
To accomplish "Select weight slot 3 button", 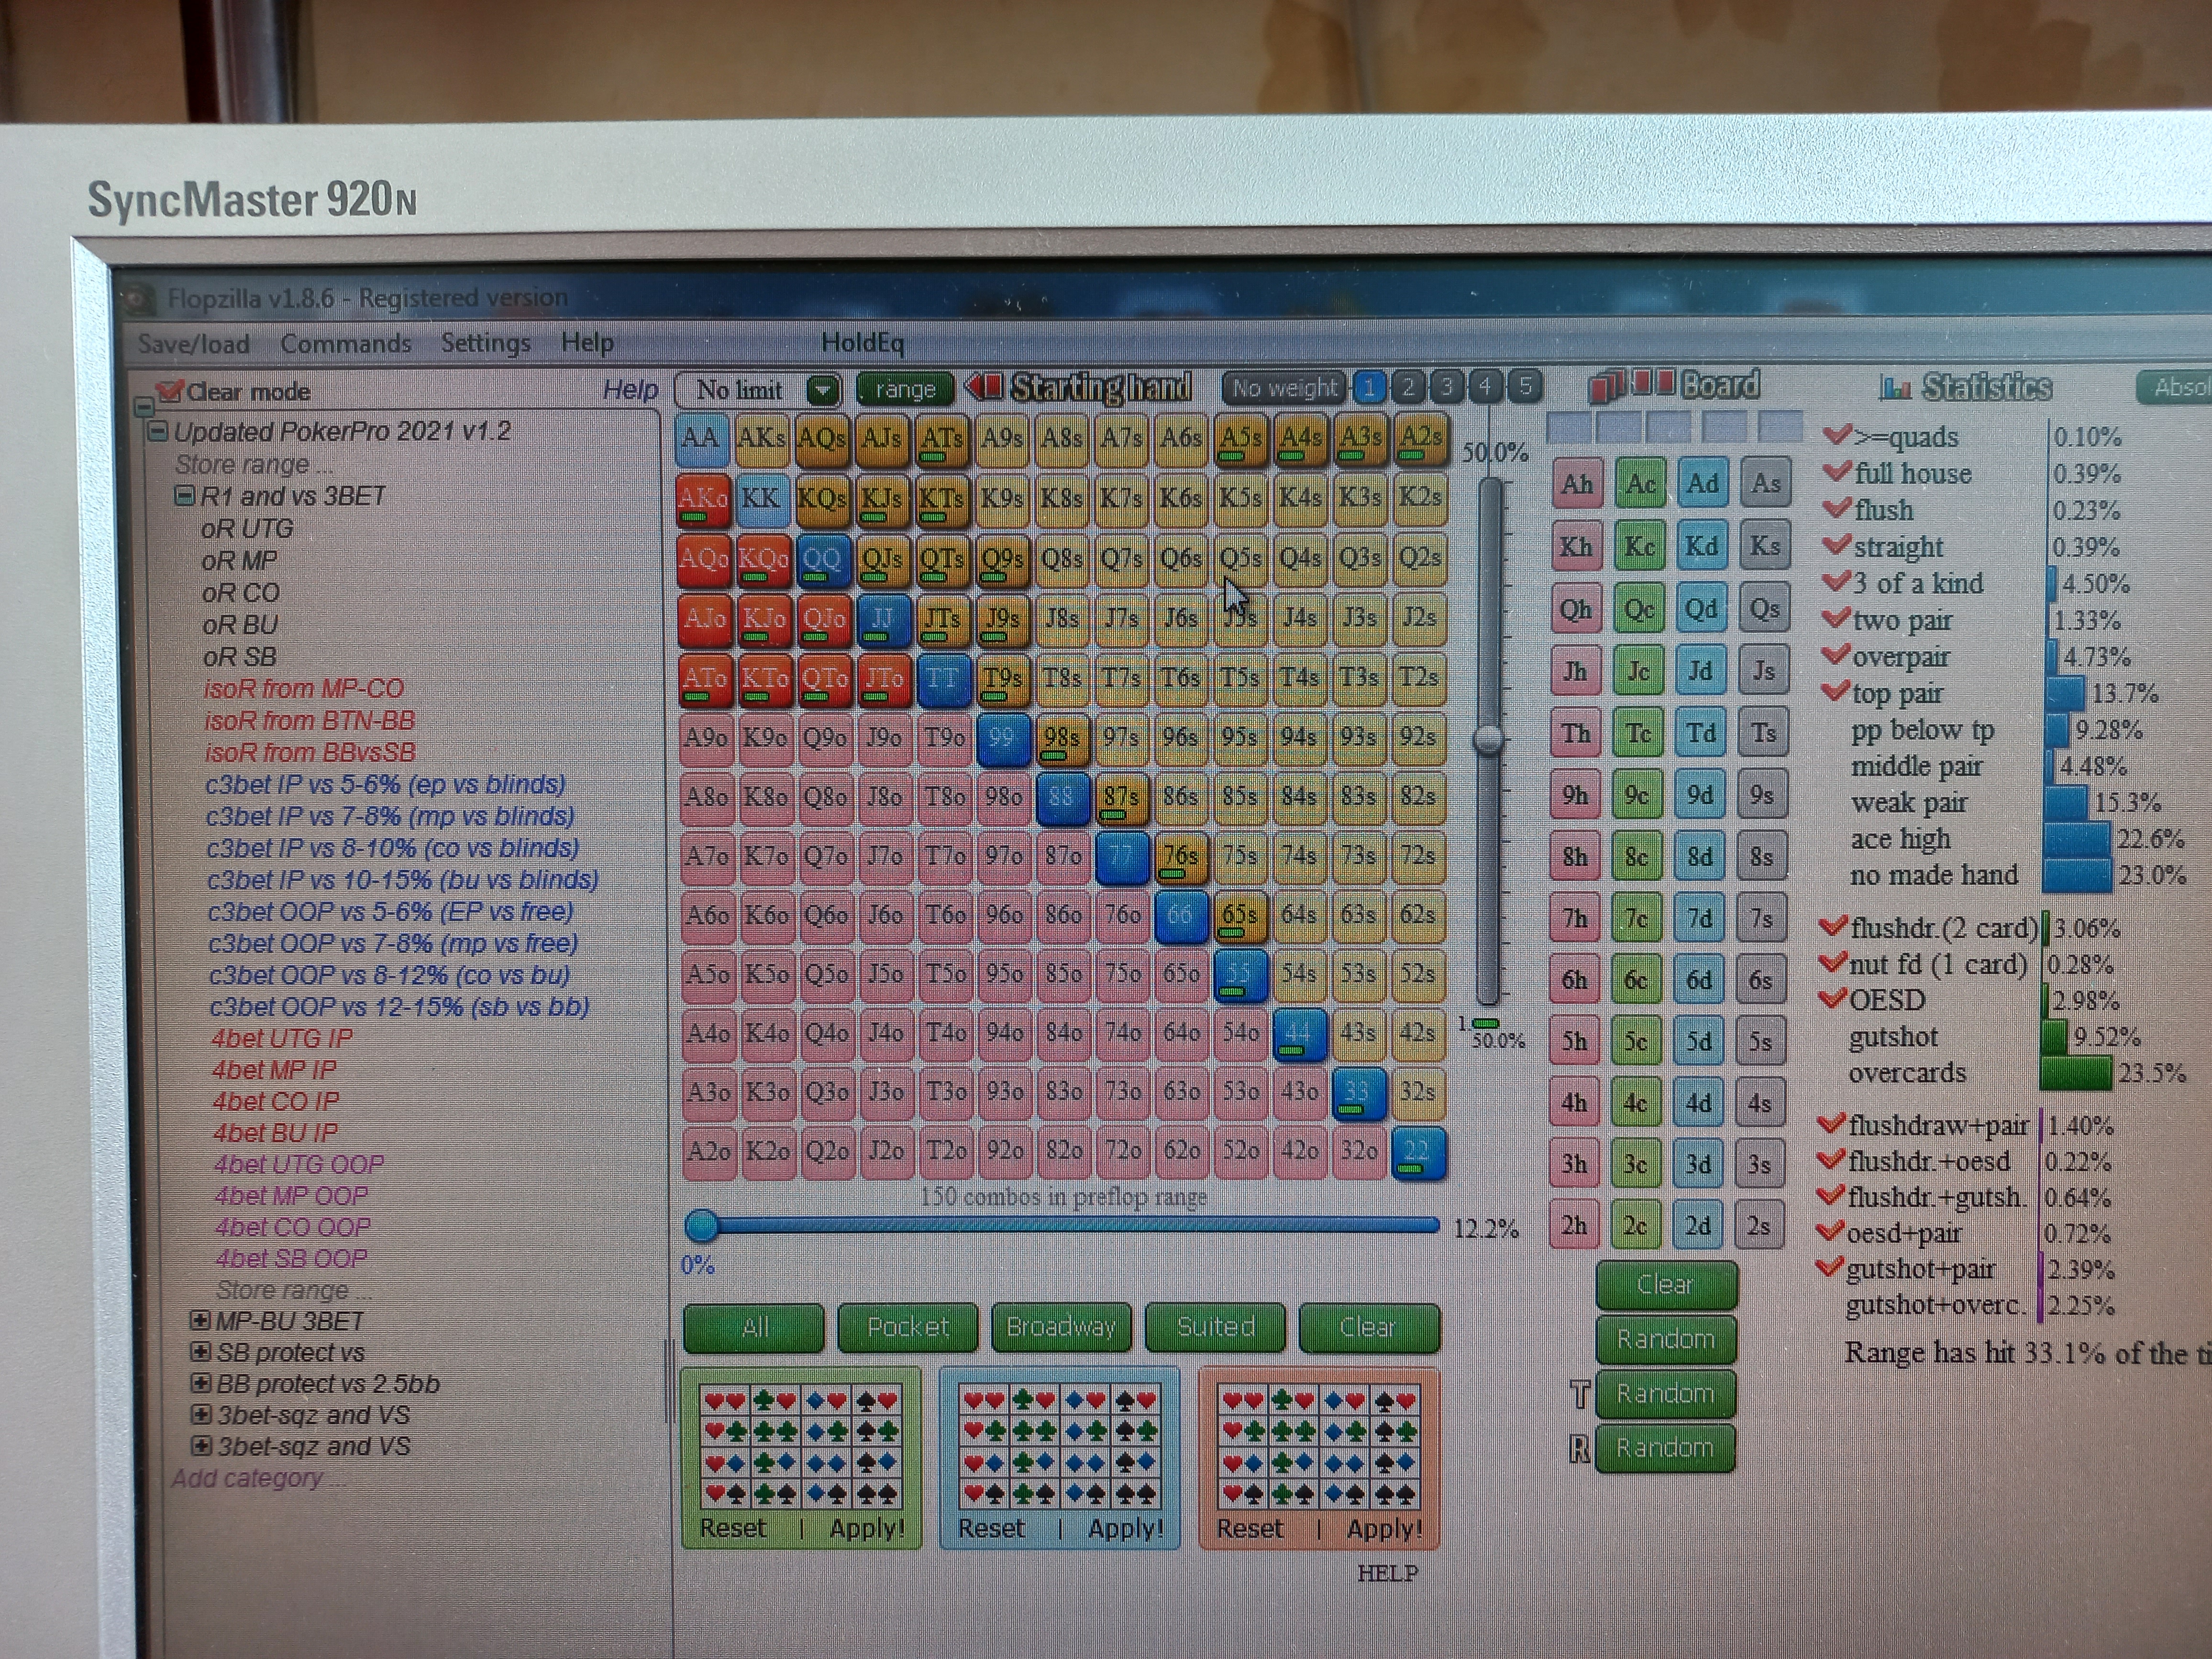I will point(1447,386).
